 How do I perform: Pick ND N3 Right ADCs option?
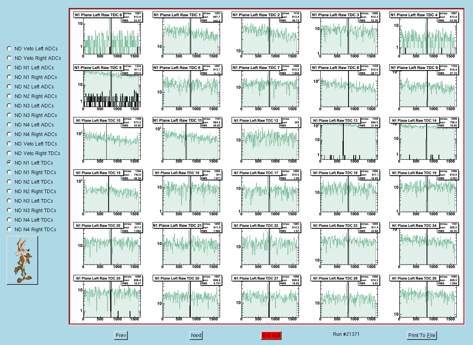(x=10, y=115)
